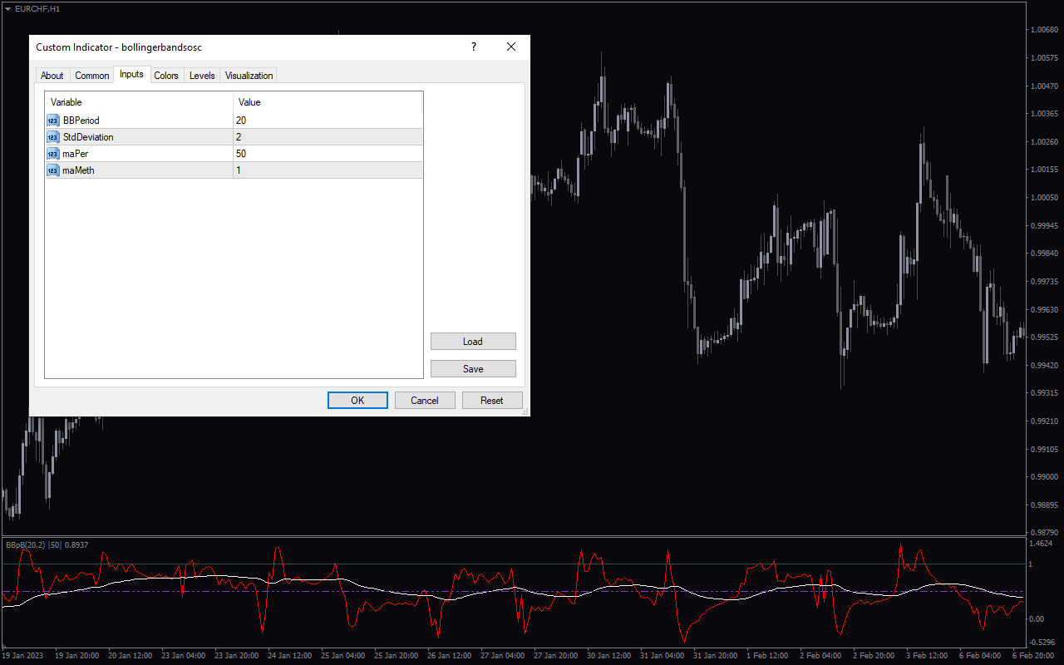Image resolution: width=1064 pixels, height=665 pixels.
Task: Switch to the Common tab
Action: (92, 76)
